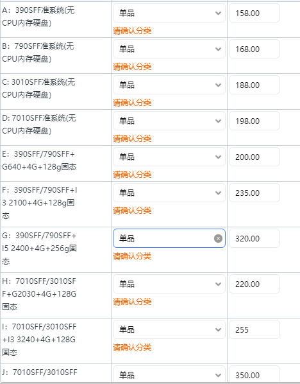The image size is (300, 384).
Task: Edit the 168.00 price field
Action: pyautogui.click(x=254, y=49)
